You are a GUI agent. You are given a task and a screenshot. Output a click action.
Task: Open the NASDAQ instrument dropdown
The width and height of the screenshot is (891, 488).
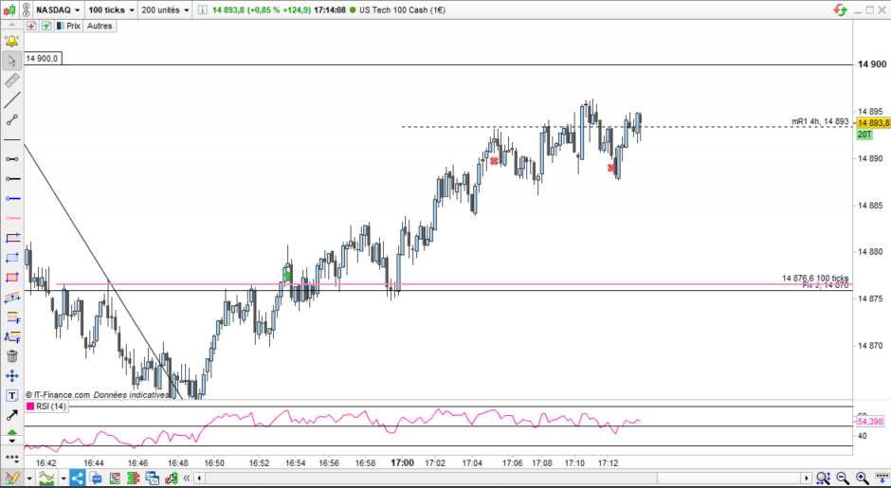pos(58,10)
